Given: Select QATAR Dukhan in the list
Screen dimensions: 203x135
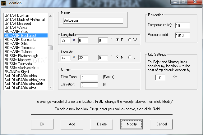Looking at the screenshot, I should [26, 15].
